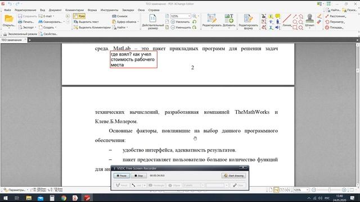Click the Редактировать content tool
This screenshot has width=360, height=202.
pos(211,21)
